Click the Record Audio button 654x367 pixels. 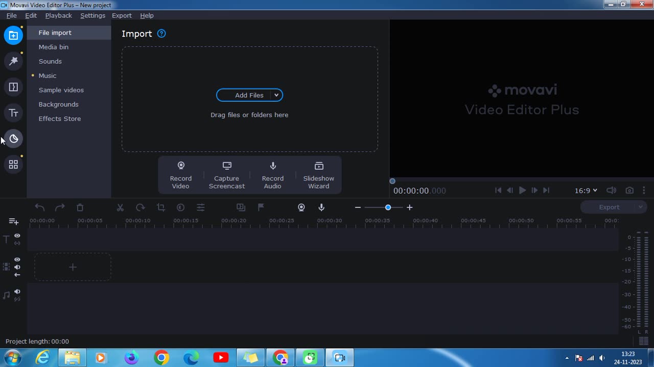pyautogui.click(x=273, y=175)
